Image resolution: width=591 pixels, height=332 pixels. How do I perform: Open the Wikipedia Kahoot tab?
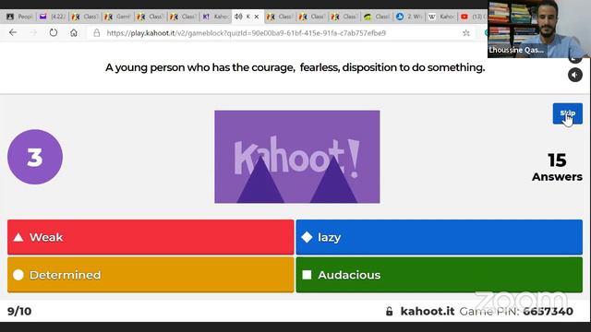pos(441,17)
